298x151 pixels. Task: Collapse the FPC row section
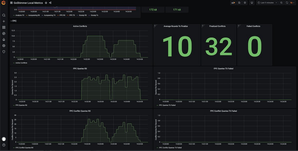[14, 21]
